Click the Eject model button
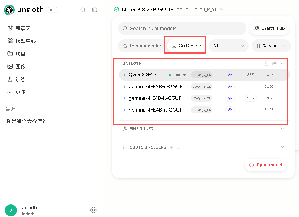 click(x=266, y=165)
